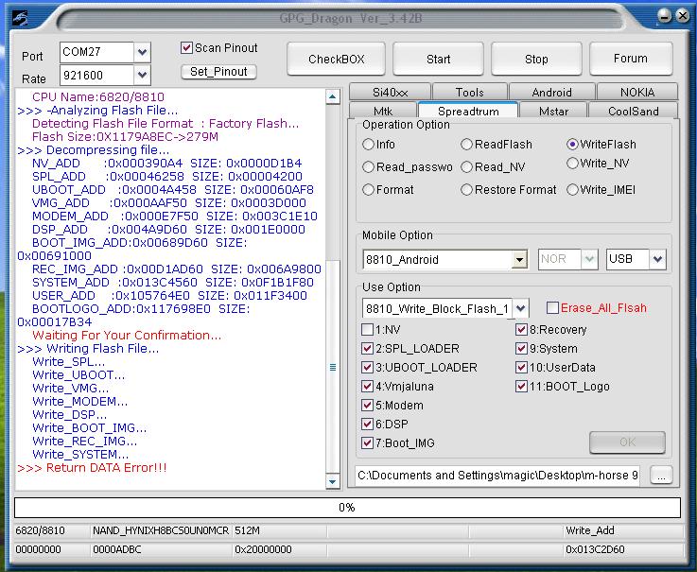Click the greyed OK button

(627, 442)
